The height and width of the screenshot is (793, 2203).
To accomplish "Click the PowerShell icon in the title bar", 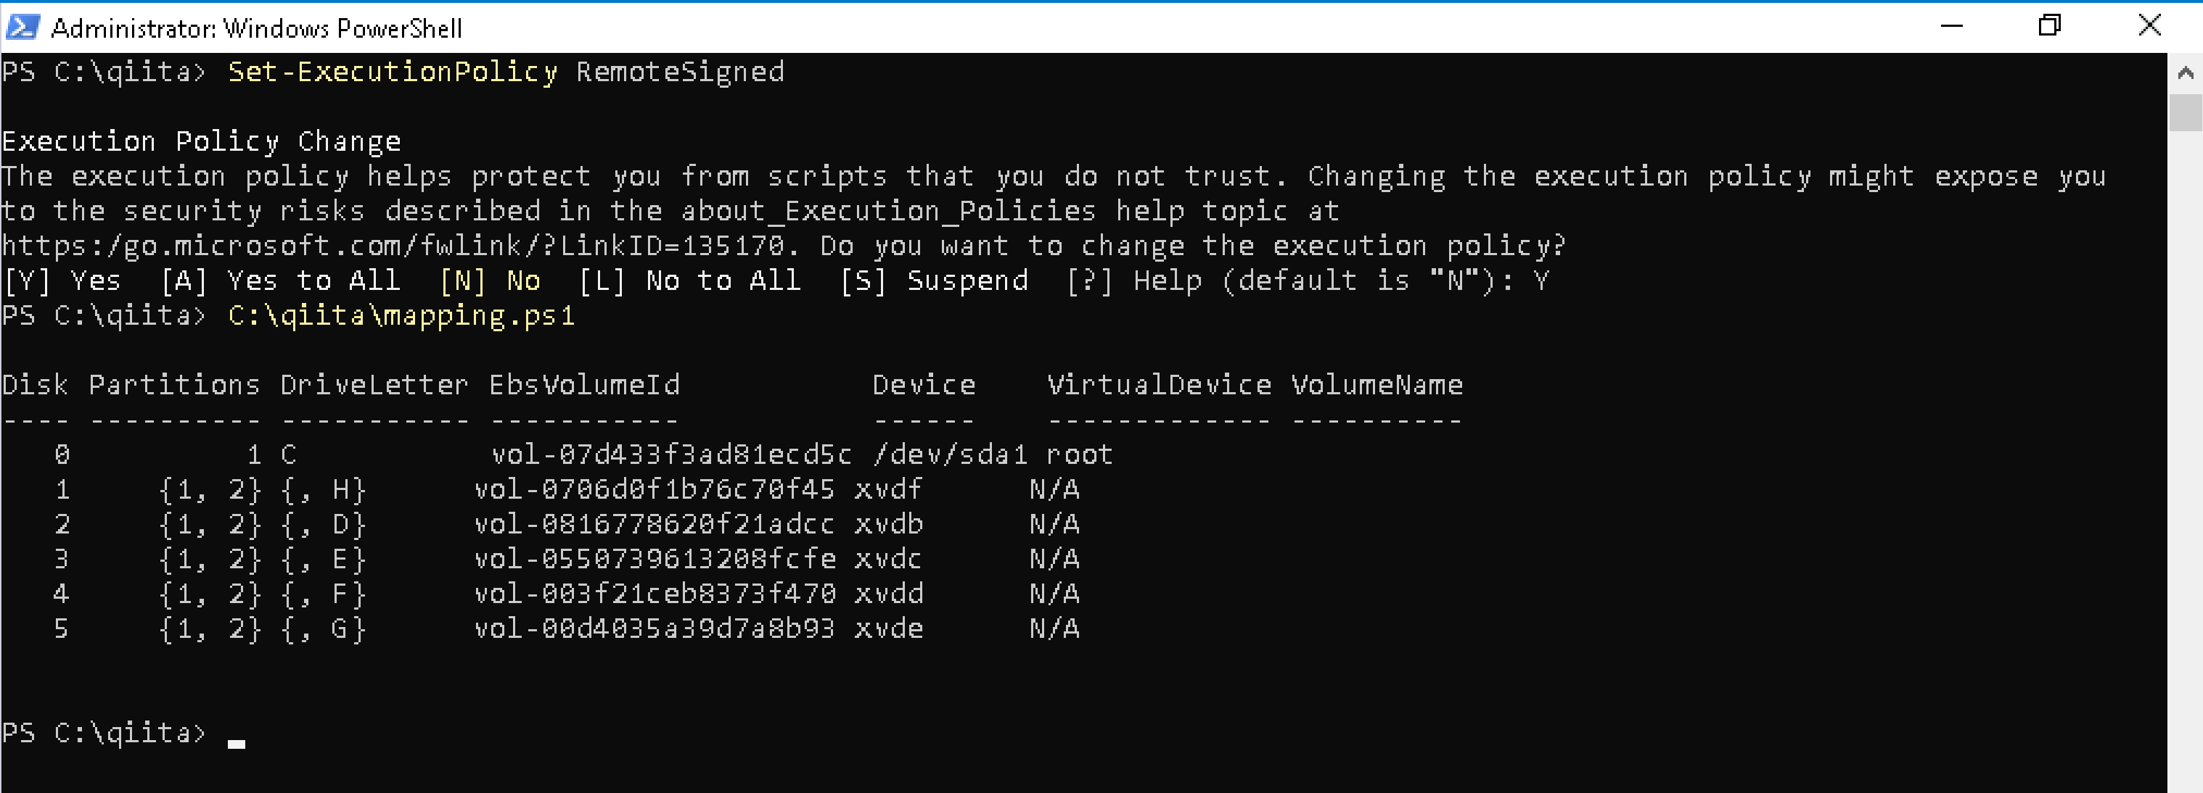I will coord(25,27).
